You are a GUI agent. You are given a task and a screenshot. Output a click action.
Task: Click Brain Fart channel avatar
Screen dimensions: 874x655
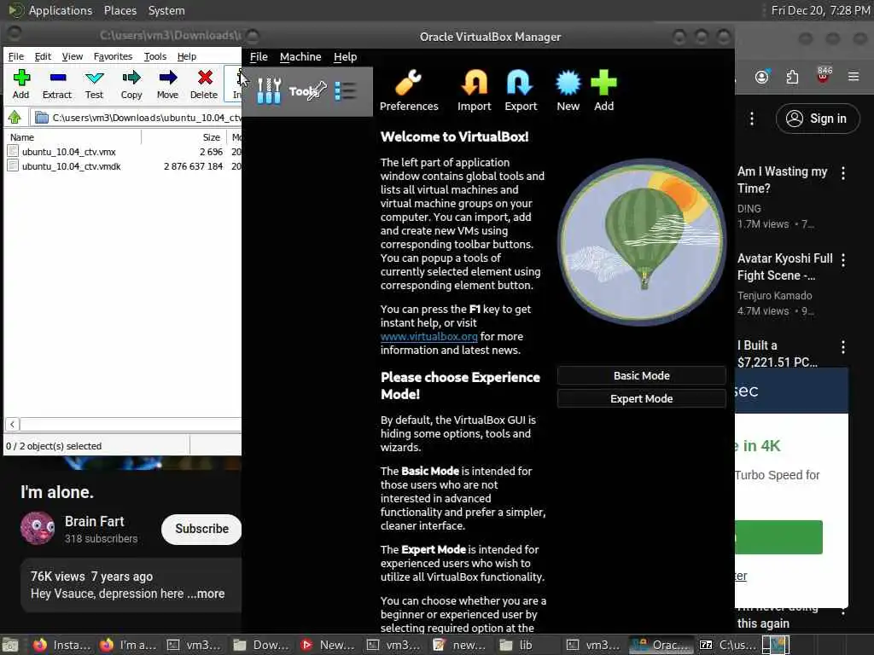click(38, 528)
